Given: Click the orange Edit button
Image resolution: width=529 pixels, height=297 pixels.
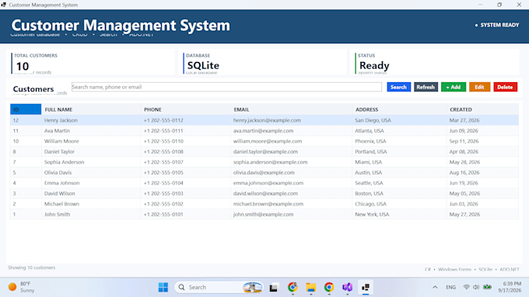Looking at the screenshot, I should click(x=479, y=87).
